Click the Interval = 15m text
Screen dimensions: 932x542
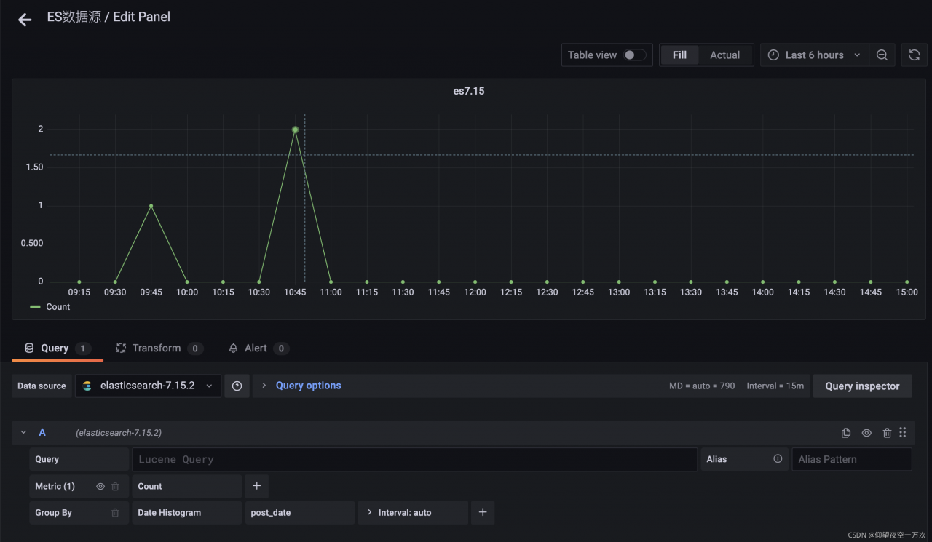pos(775,386)
